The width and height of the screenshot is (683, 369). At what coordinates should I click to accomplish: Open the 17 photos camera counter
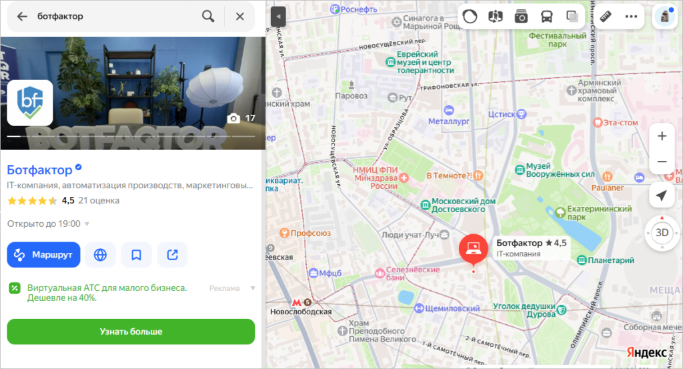point(241,118)
